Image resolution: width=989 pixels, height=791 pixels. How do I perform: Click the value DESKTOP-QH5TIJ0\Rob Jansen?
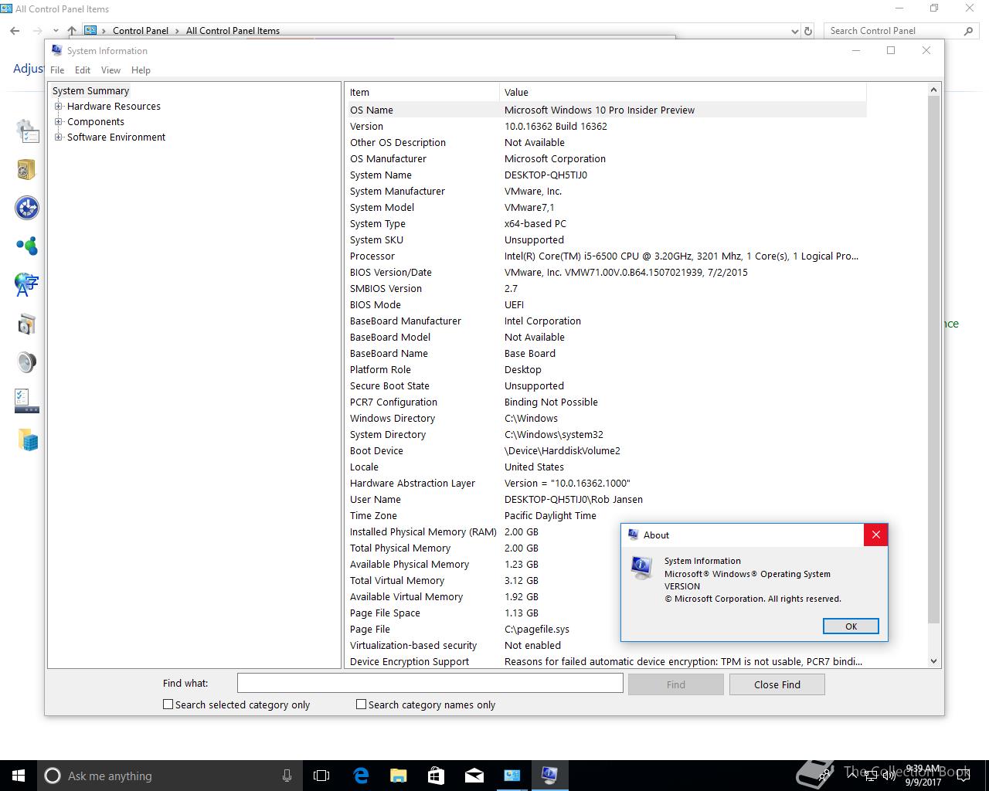tap(573, 499)
